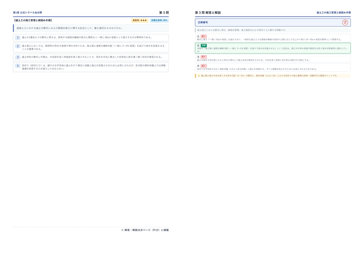Click explanation text starting 本肢の「施工面に適度な横断勾配

coord(272,50)
